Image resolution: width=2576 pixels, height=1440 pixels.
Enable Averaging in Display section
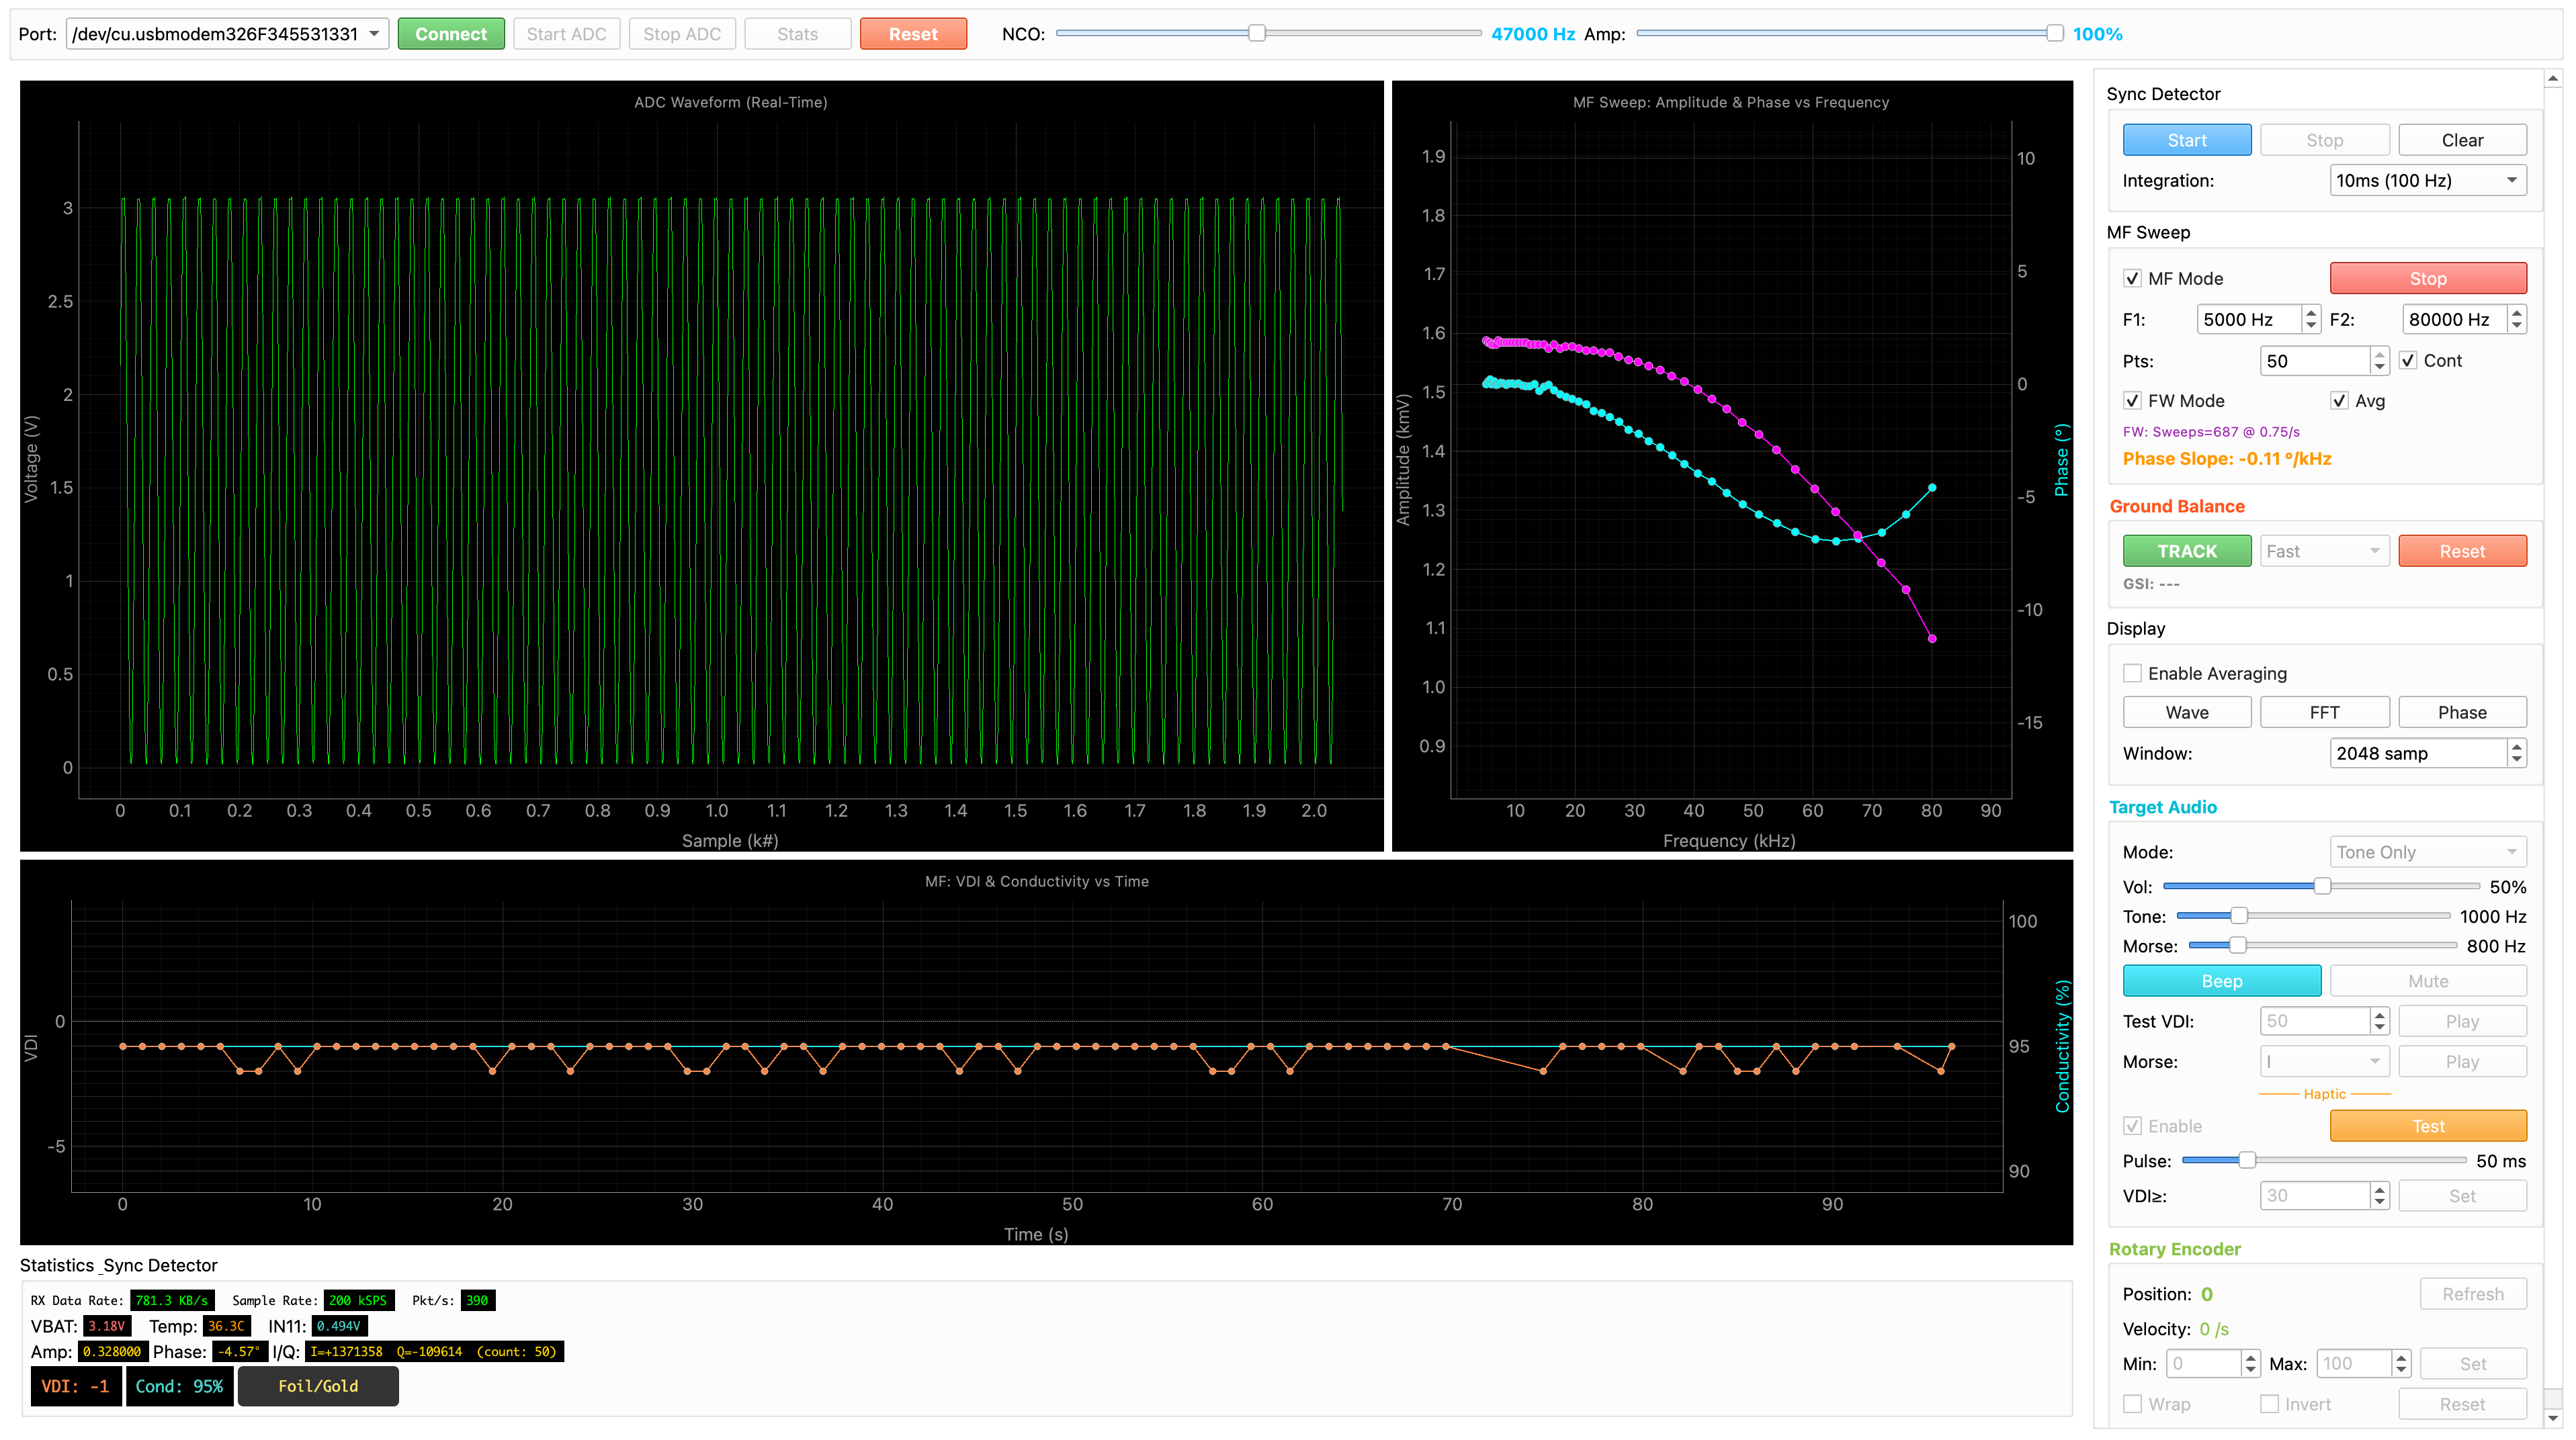coord(2132,674)
